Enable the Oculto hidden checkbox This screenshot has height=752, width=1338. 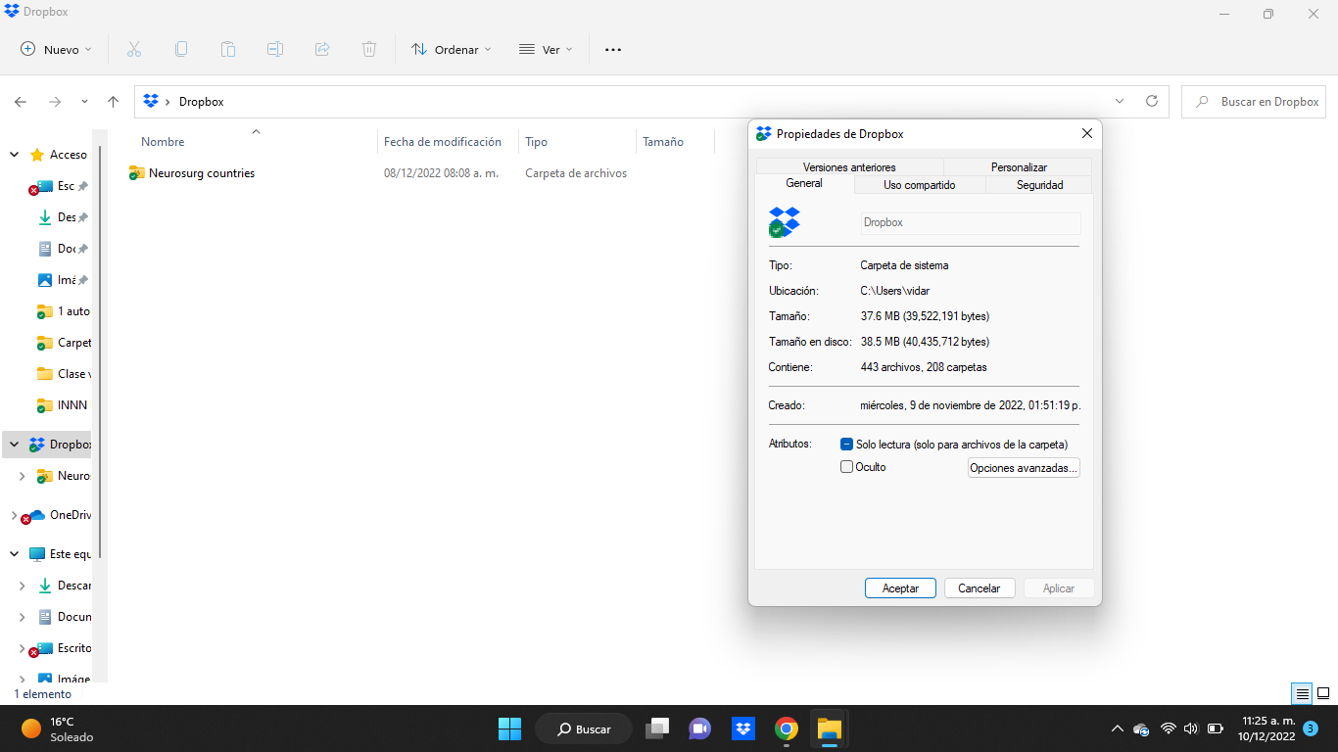click(x=847, y=467)
